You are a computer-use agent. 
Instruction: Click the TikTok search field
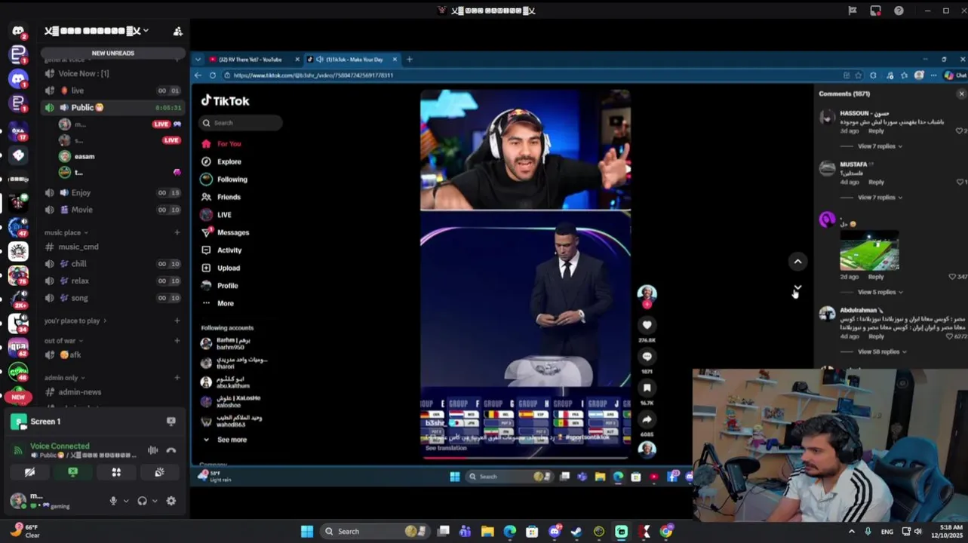(x=241, y=123)
